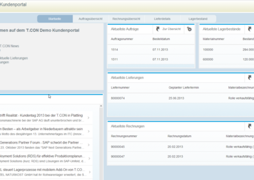Viewport: 254px width, 180px height.
Task: Go to the Lieferdetails tab
Action: [162, 19]
